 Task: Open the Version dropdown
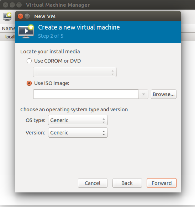[78, 133]
